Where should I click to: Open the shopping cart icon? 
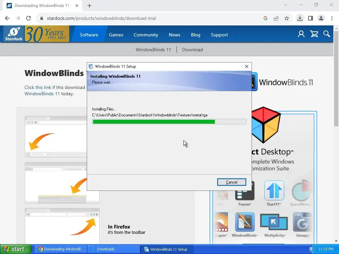pos(314,34)
